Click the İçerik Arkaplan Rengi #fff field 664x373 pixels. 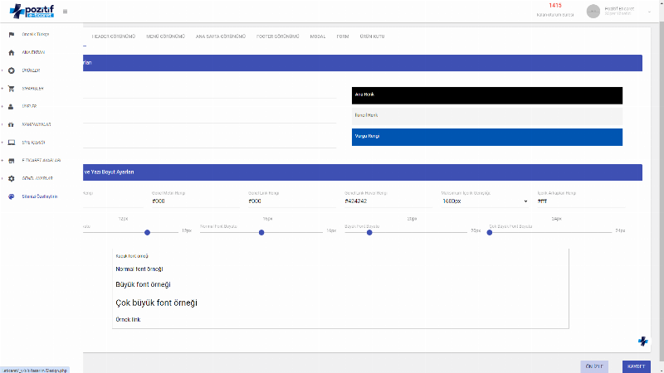(x=582, y=201)
